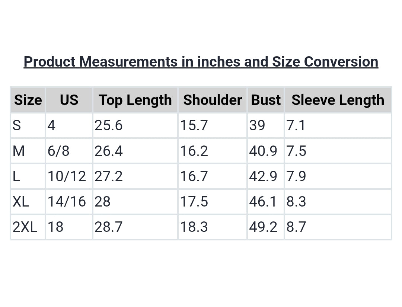This screenshot has height=307, width=402.
Task: Select the M size row cell
Action: pos(28,151)
